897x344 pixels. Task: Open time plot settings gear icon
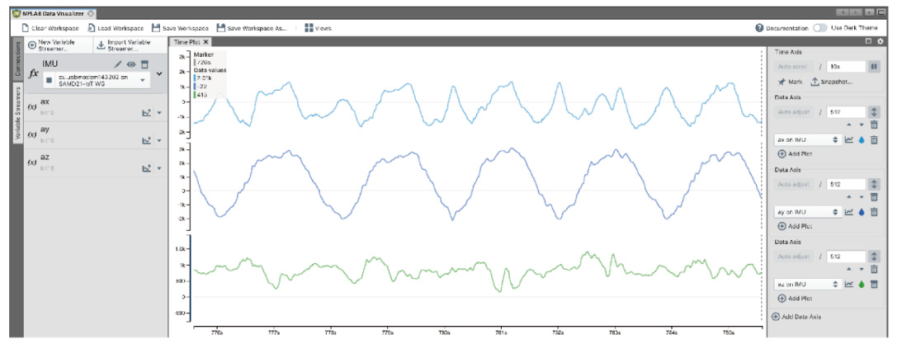[880, 41]
